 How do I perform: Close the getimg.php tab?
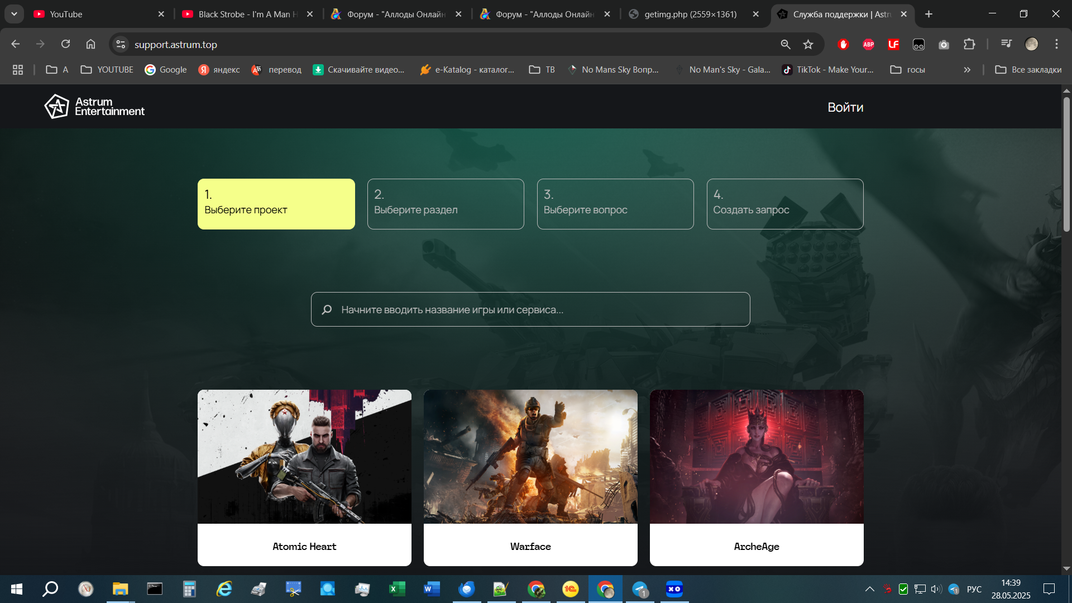[x=756, y=14]
